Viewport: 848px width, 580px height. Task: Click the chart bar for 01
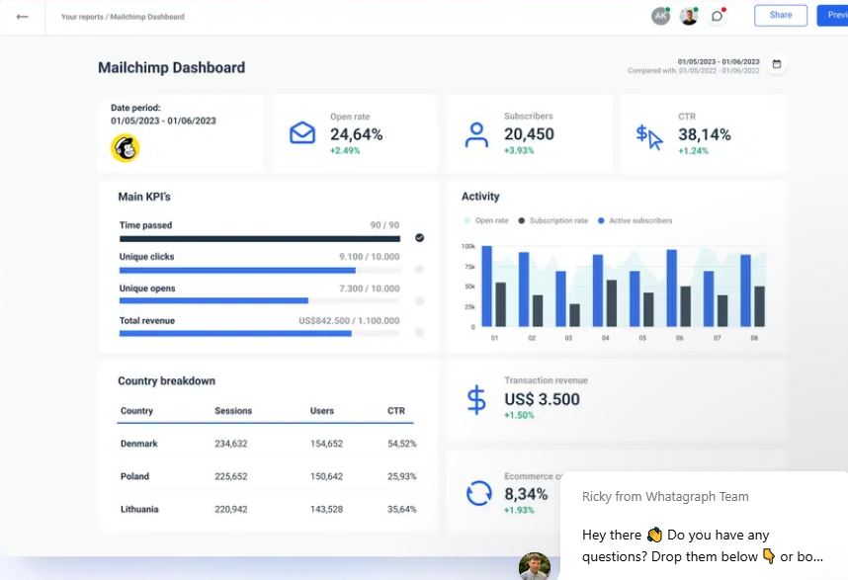(x=486, y=286)
